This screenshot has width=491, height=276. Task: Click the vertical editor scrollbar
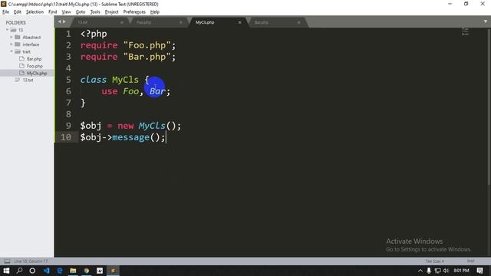pos(489,108)
